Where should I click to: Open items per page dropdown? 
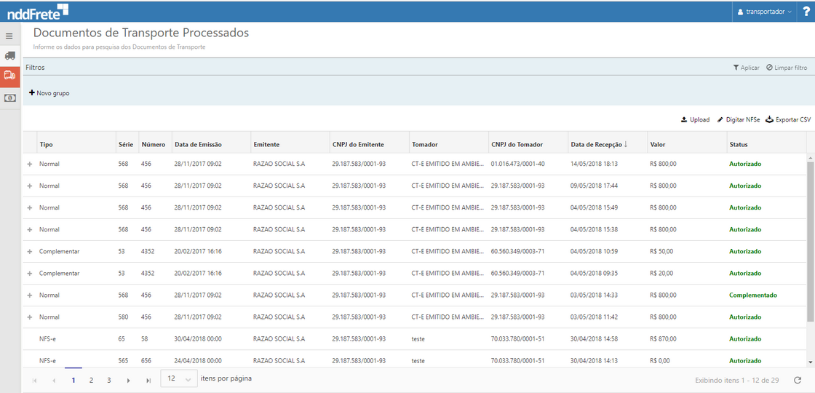[x=178, y=379]
